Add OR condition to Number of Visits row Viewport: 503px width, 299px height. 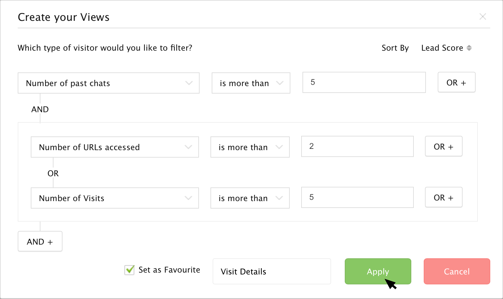click(443, 197)
